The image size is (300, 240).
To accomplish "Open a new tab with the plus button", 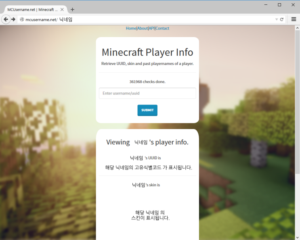I will click(72, 10).
